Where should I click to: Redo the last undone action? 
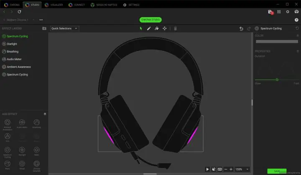pyautogui.click(x=249, y=28)
